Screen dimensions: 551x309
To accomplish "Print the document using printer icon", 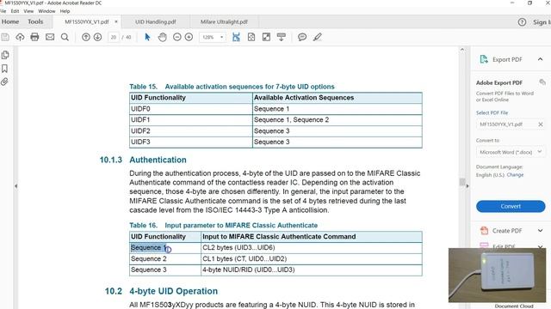I will (x=34, y=37).
